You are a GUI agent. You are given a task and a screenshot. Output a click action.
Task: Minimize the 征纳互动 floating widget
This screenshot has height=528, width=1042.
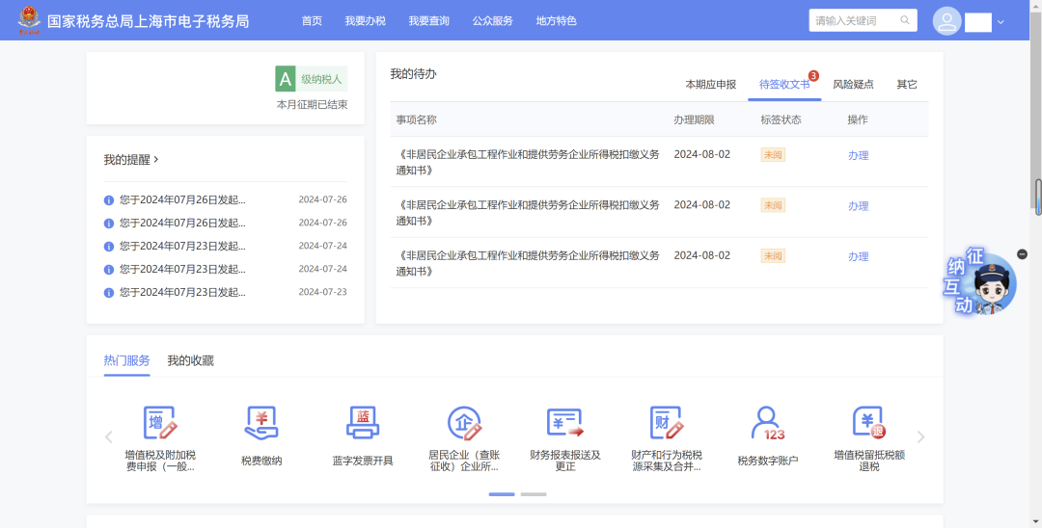coord(1023,254)
